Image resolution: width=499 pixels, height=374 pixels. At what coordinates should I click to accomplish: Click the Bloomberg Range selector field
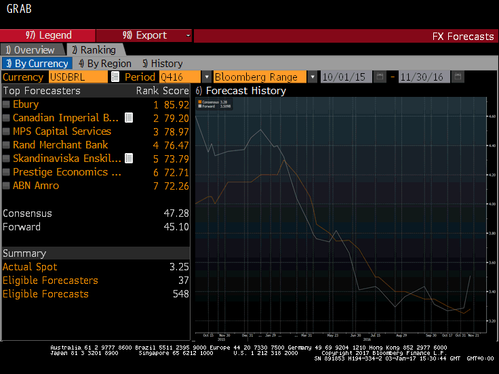(x=260, y=77)
